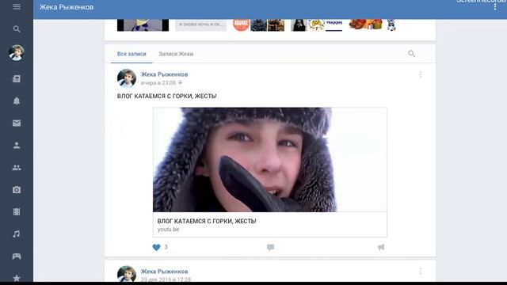This screenshot has height=285, width=507.
Task: Click the post text ВЛОГ КАТАЕМСЯ С ГОРКИ, ЖЕСТЬ!
Action: (166, 97)
